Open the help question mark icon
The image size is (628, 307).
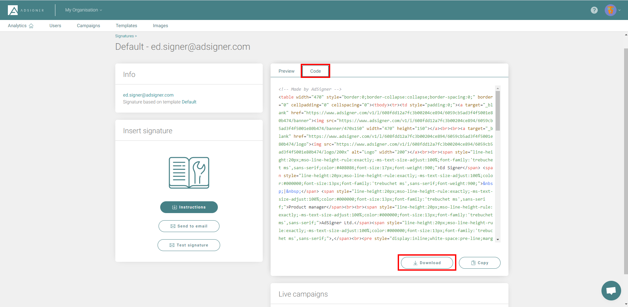pos(594,10)
